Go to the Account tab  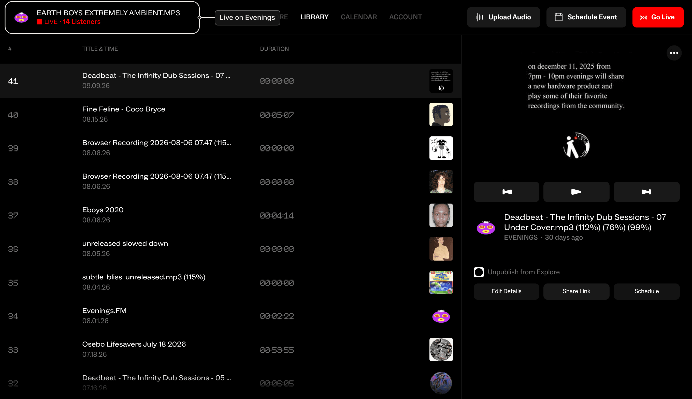pyautogui.click(x=406, y=17)
